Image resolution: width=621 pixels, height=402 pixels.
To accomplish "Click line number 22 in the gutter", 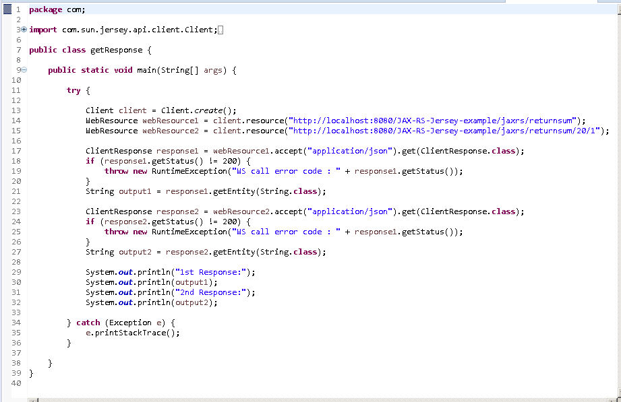I will pyautogui.click(x=16, y=202).
